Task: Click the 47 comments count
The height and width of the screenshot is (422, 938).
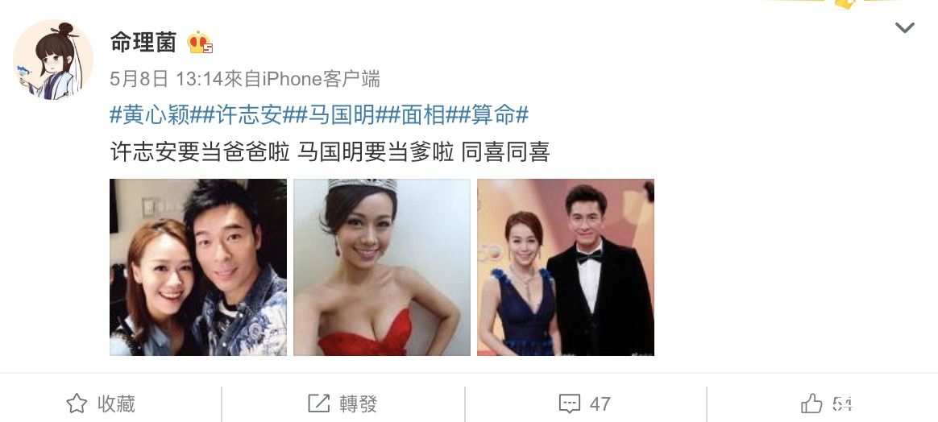Action: [x=600, y=404]
